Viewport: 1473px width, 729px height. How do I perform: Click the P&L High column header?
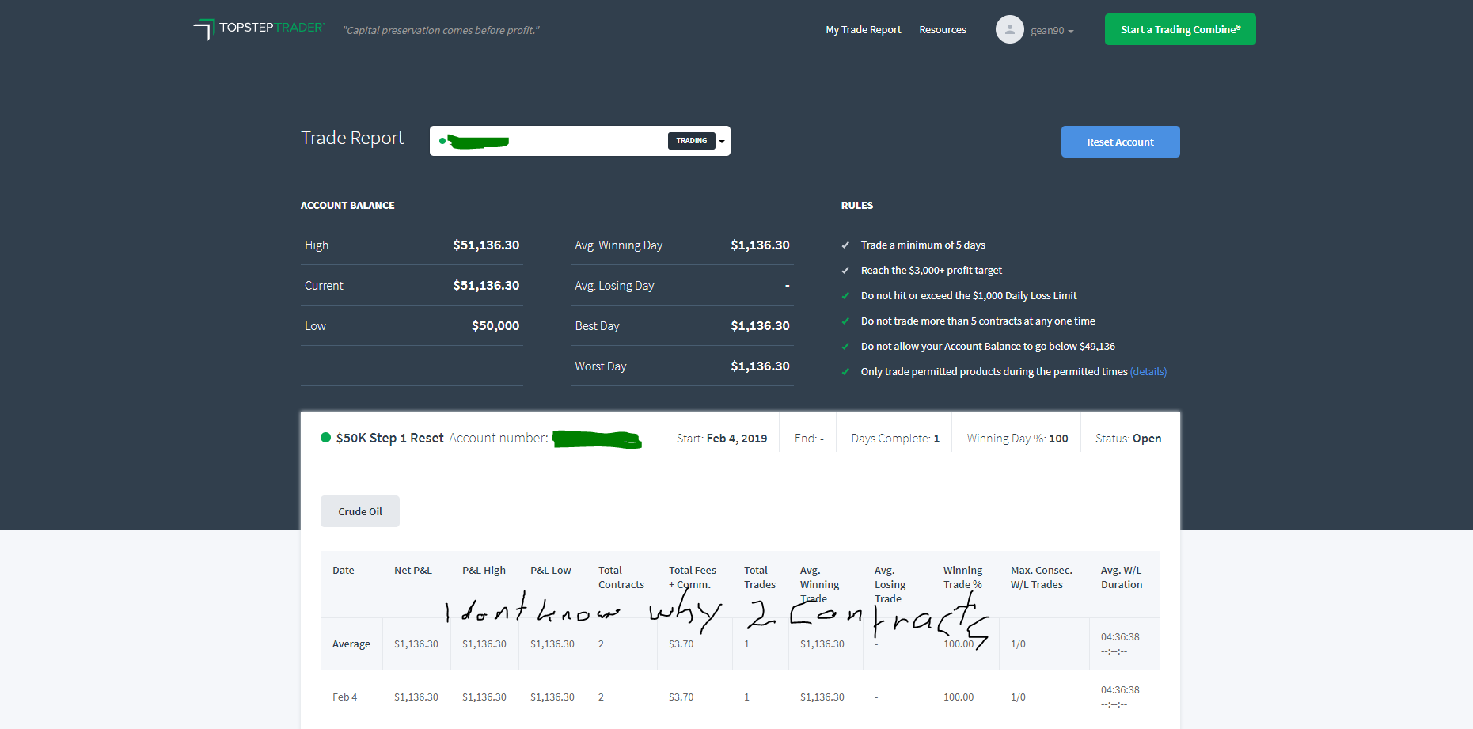484,571
